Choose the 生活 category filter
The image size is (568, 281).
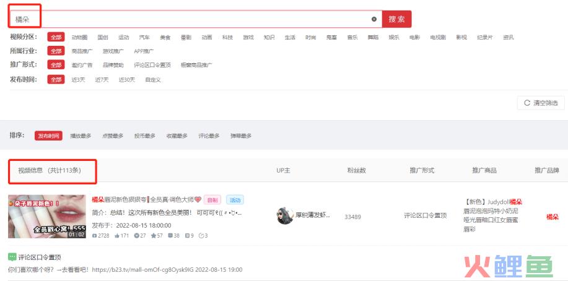coord(290,37)
